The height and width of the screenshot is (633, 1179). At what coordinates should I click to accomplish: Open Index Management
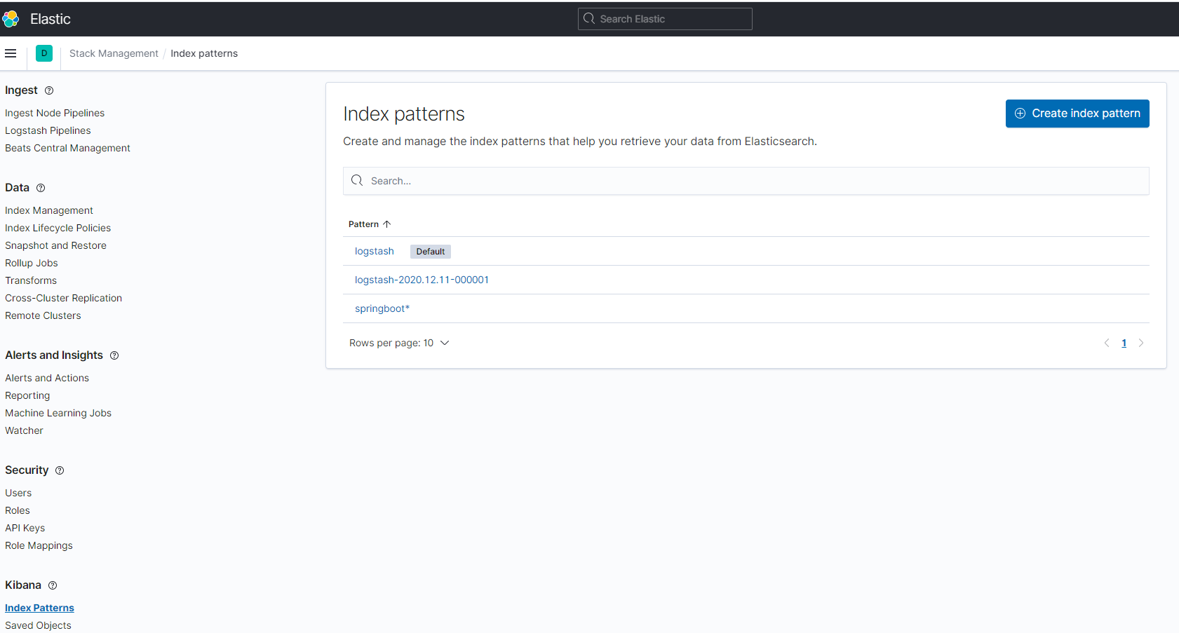point(49,210)
